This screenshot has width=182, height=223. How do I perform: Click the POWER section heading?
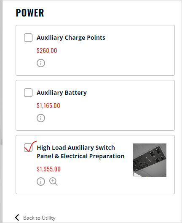tap(30, 13)
